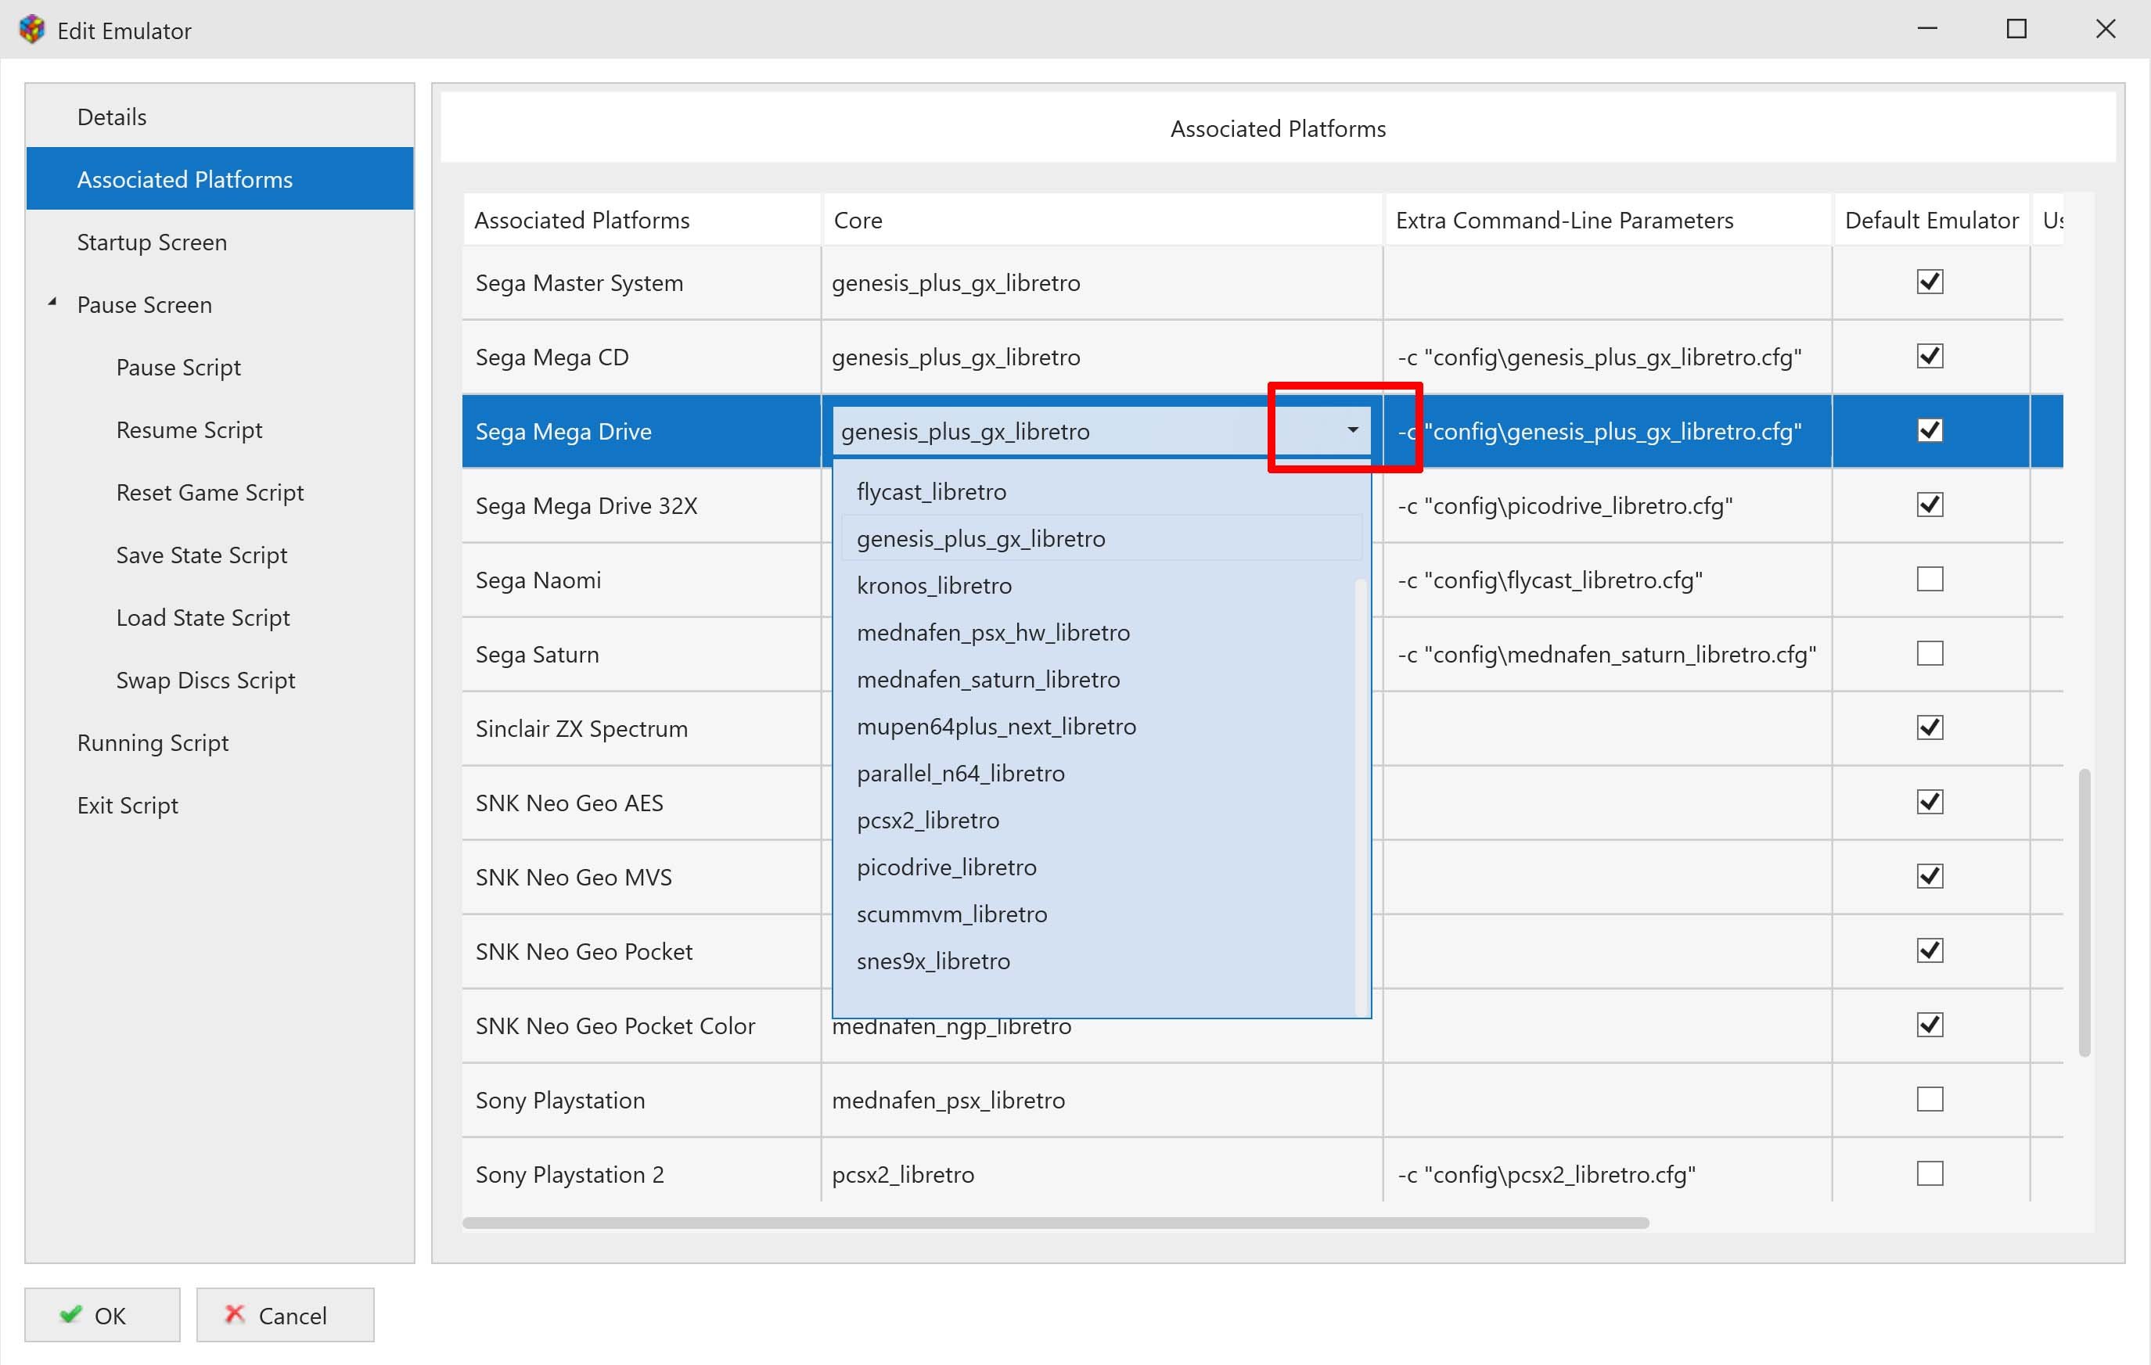The width and height of the screenshot is (2151, 1365).
Task: Select mednafen_saturn_libretro core option
Action: click(x=1100, y=680)
